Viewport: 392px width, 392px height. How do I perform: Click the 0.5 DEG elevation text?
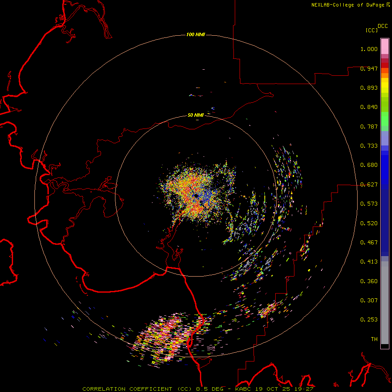click(210, 389)
